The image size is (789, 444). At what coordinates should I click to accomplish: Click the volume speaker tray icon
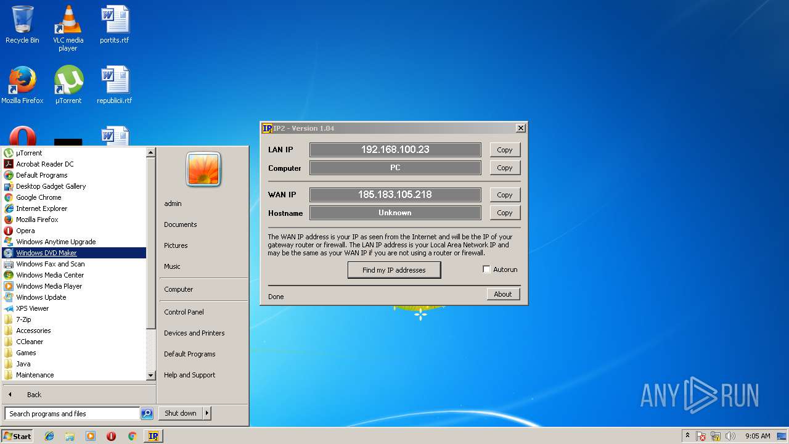[x=730, y=436]
